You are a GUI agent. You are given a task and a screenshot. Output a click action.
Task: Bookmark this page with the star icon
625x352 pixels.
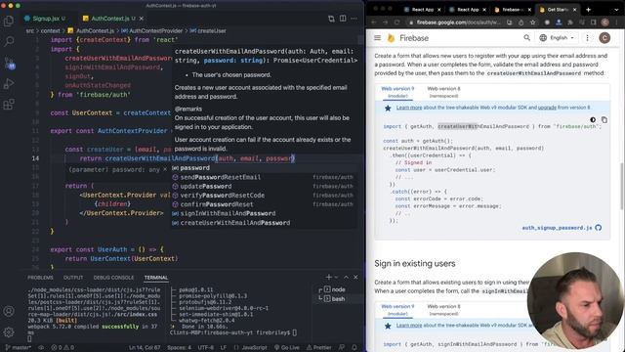[532, 22]
